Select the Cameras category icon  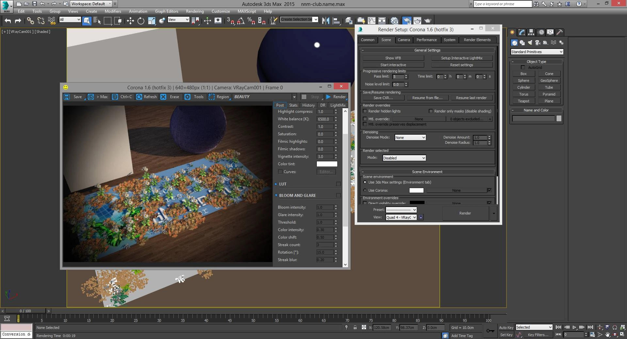point(538,43)
